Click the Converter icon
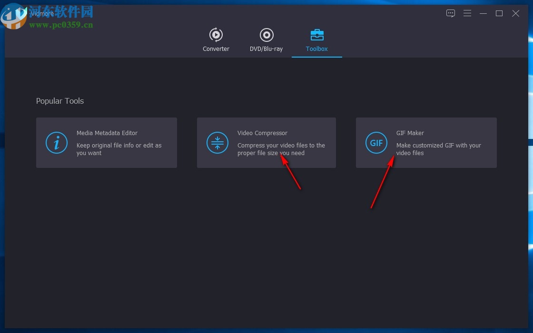Screen dimensions: 533x333 click(216, 35)
